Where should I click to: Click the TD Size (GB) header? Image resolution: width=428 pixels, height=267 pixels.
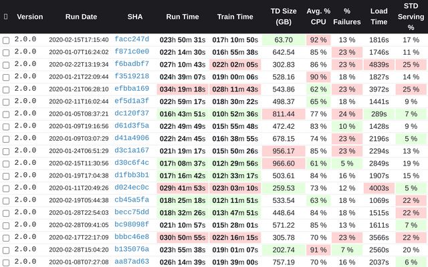[284, 17]
